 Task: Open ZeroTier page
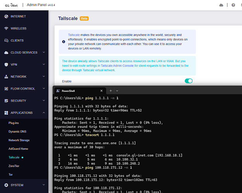(14, 166)
